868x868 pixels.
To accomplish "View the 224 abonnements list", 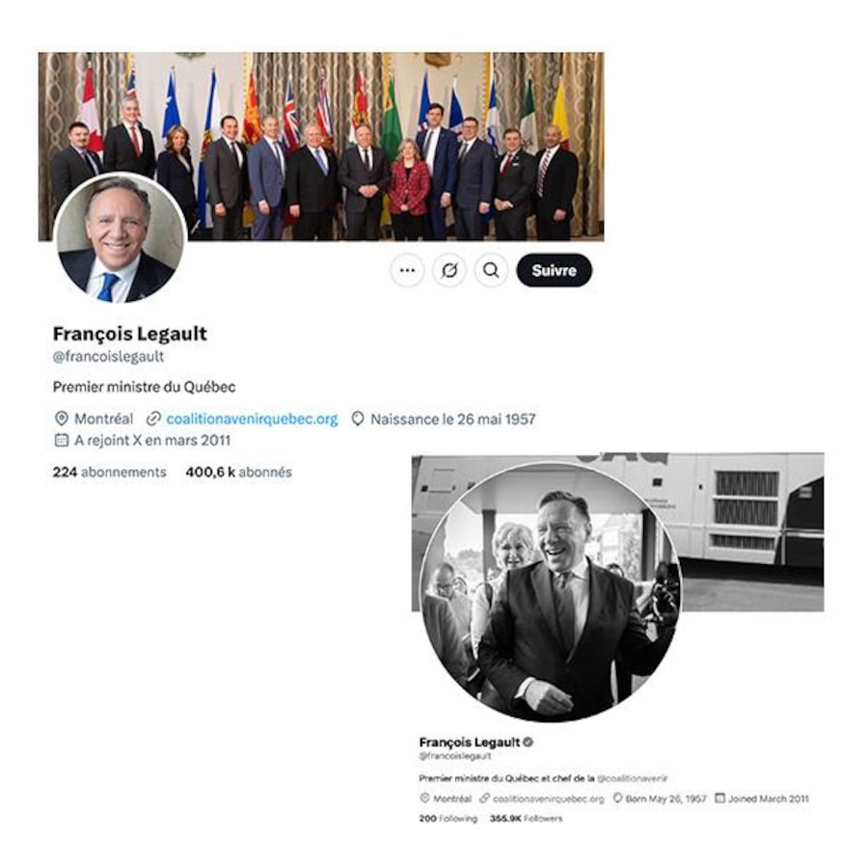I will (110, 473).
